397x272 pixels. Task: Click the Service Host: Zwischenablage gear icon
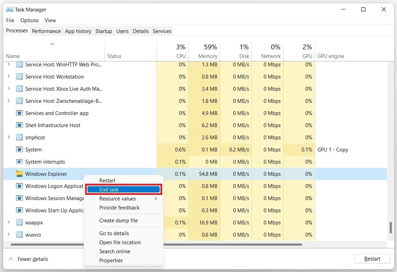[x=19, y=101]
